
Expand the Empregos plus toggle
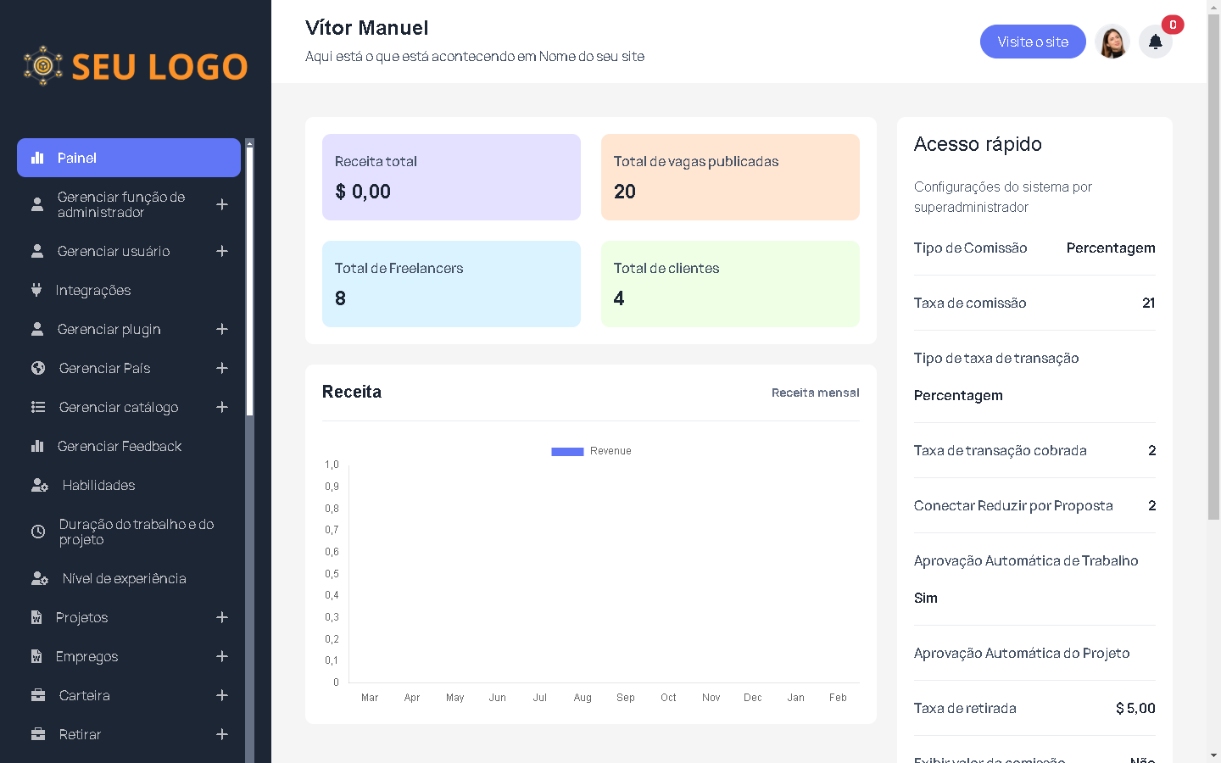(x=222, y=656)
